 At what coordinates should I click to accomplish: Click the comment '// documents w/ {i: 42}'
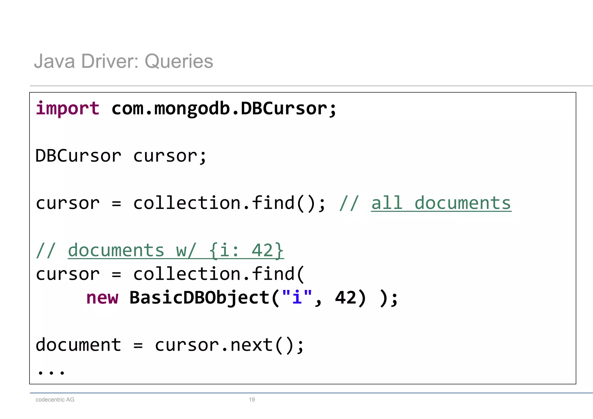[160, 251]
